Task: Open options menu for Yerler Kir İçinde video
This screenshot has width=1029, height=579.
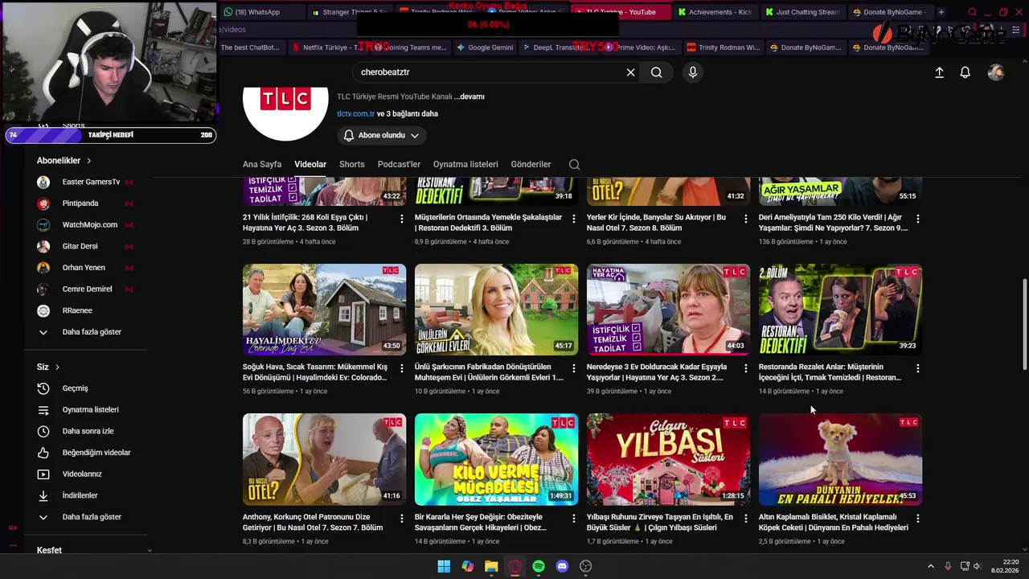Action: 746,218
